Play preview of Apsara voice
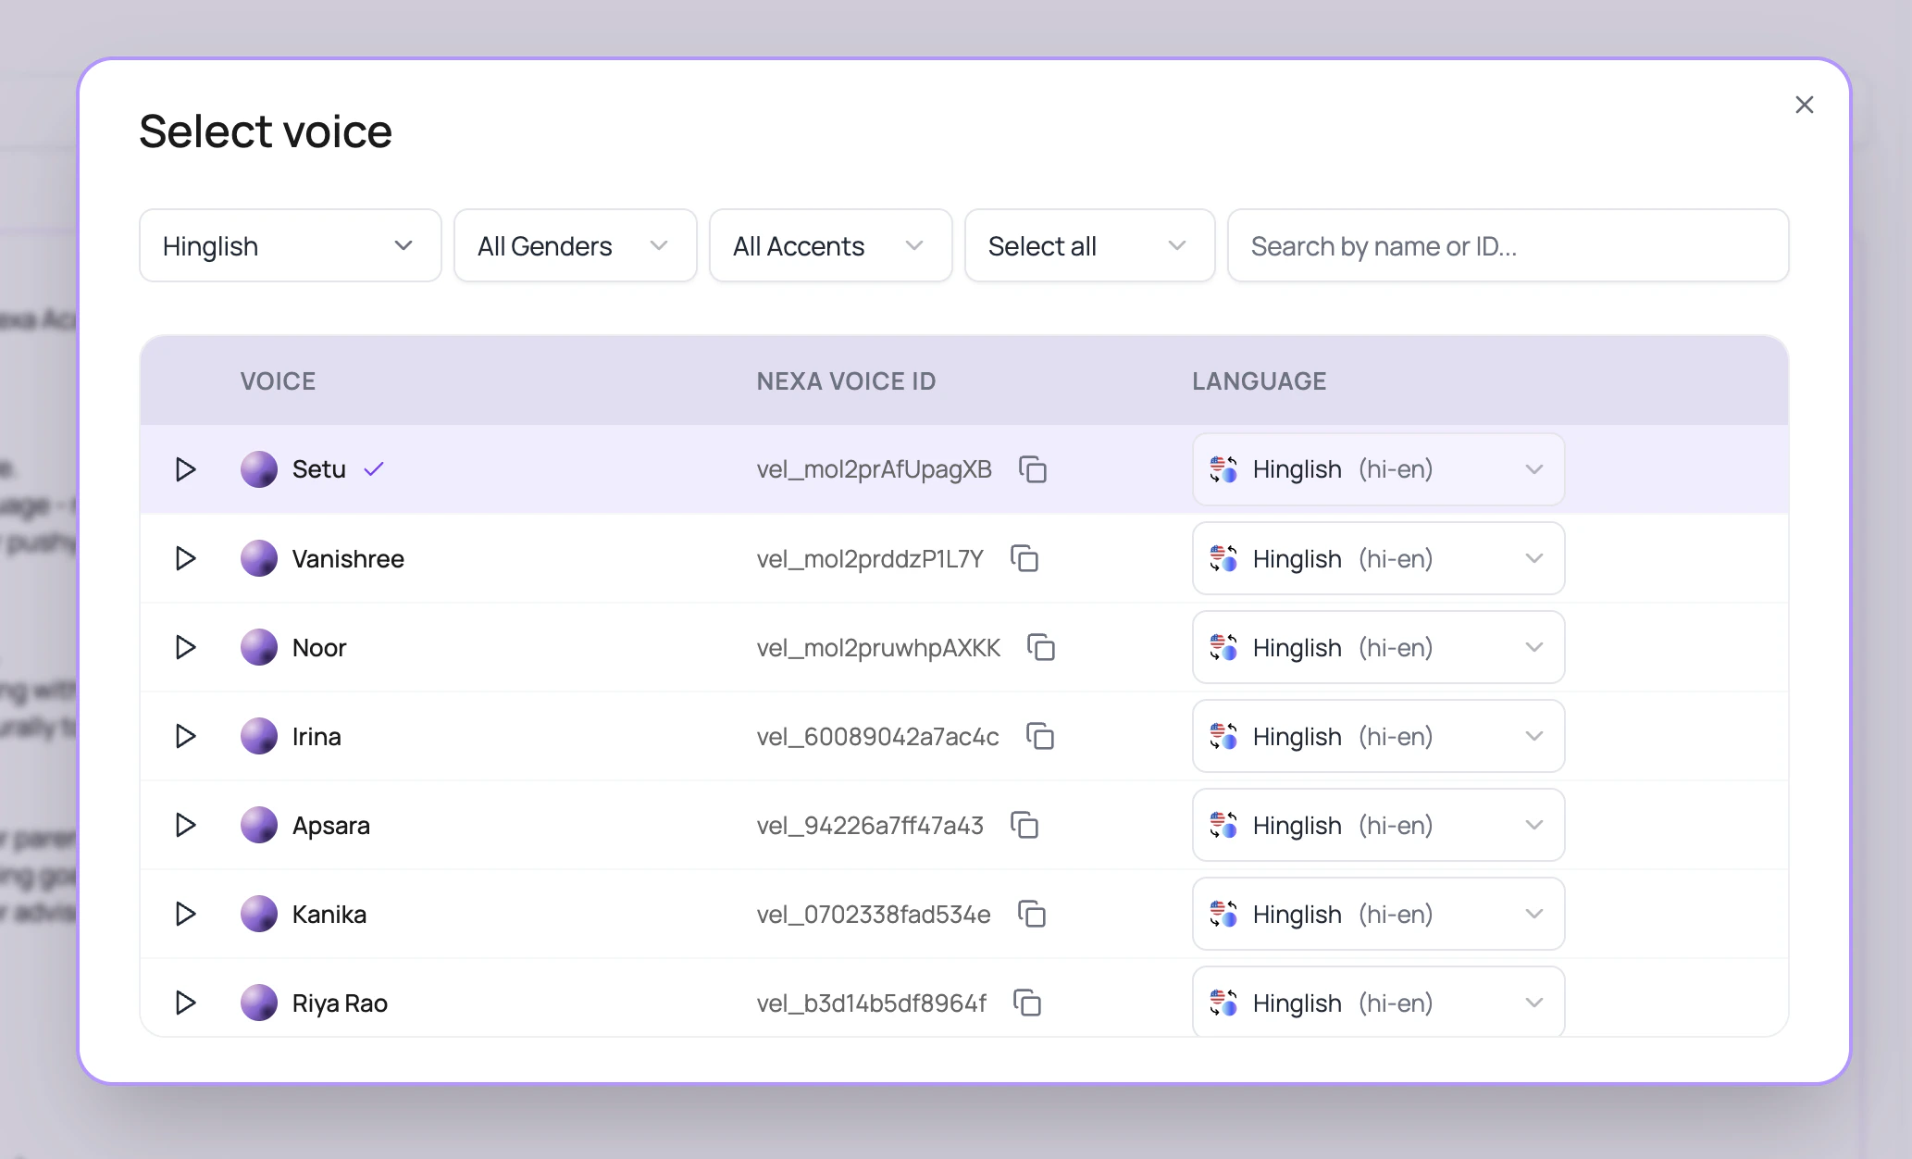Screen dimensions: 1912x1159 185,825
